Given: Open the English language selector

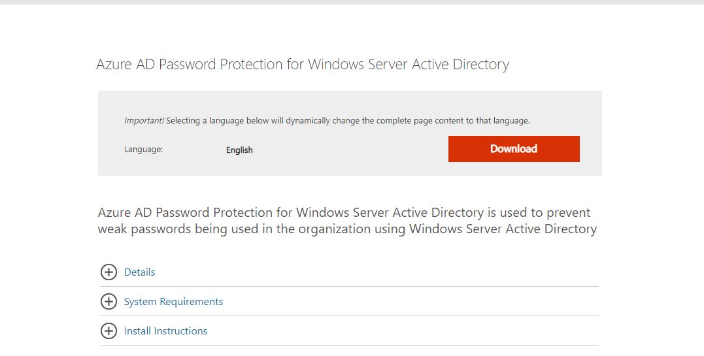Looking at the screenshot, I should tap(239, 150).
